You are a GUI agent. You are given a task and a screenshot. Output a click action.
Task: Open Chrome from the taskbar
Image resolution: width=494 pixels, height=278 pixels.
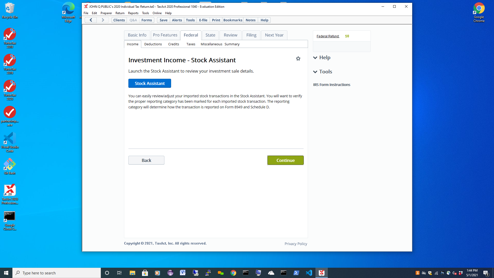233,273
